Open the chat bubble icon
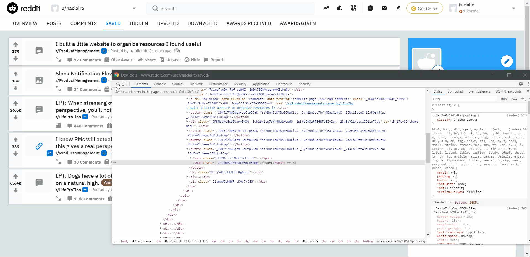 [371, 8]
